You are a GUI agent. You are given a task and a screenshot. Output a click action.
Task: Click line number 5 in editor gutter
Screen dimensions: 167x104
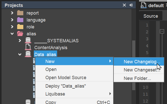[147, 53]
